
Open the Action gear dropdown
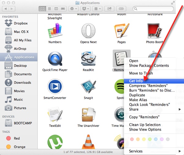(74, 9)
